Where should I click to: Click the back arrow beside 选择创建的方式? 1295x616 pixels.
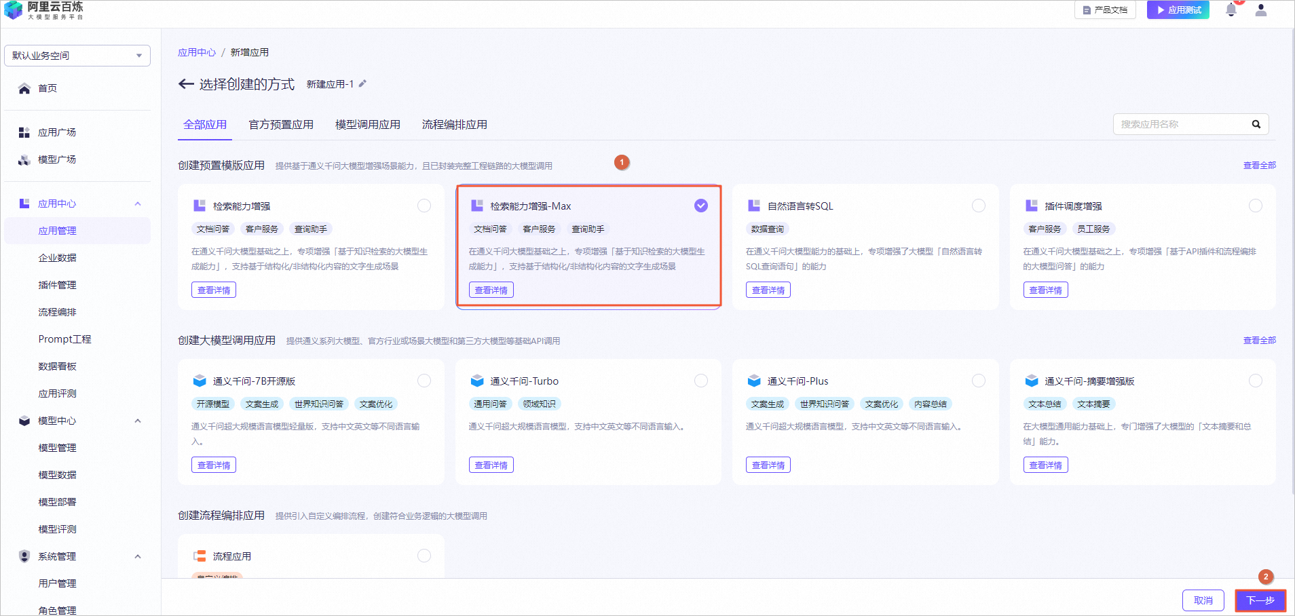tap(186, 83)
